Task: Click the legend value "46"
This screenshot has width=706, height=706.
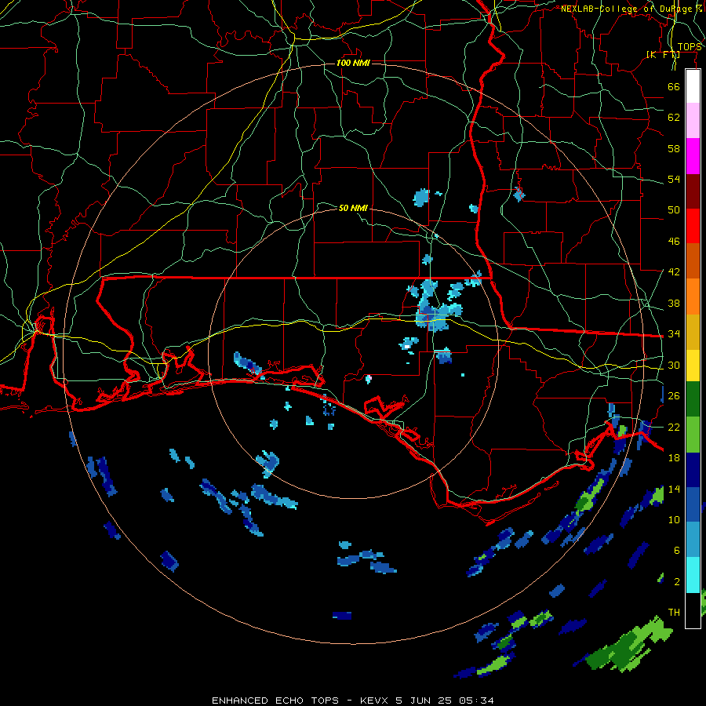Action: tap(674, 242)
